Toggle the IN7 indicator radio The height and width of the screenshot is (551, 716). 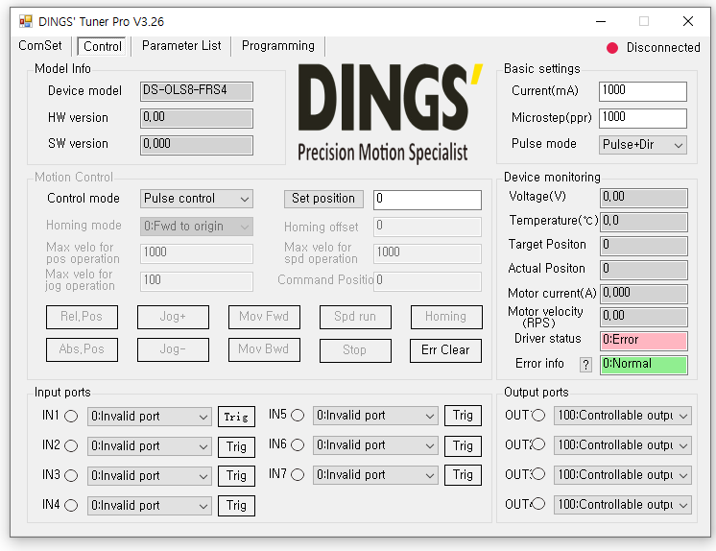[x=298, y=475]
